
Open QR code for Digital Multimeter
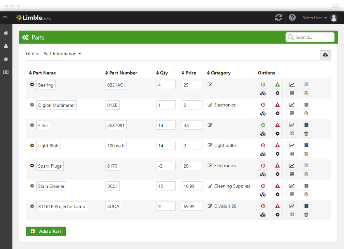click(292, 113)
